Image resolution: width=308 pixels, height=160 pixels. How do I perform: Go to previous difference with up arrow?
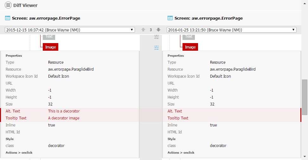click(x=143, y=30)
